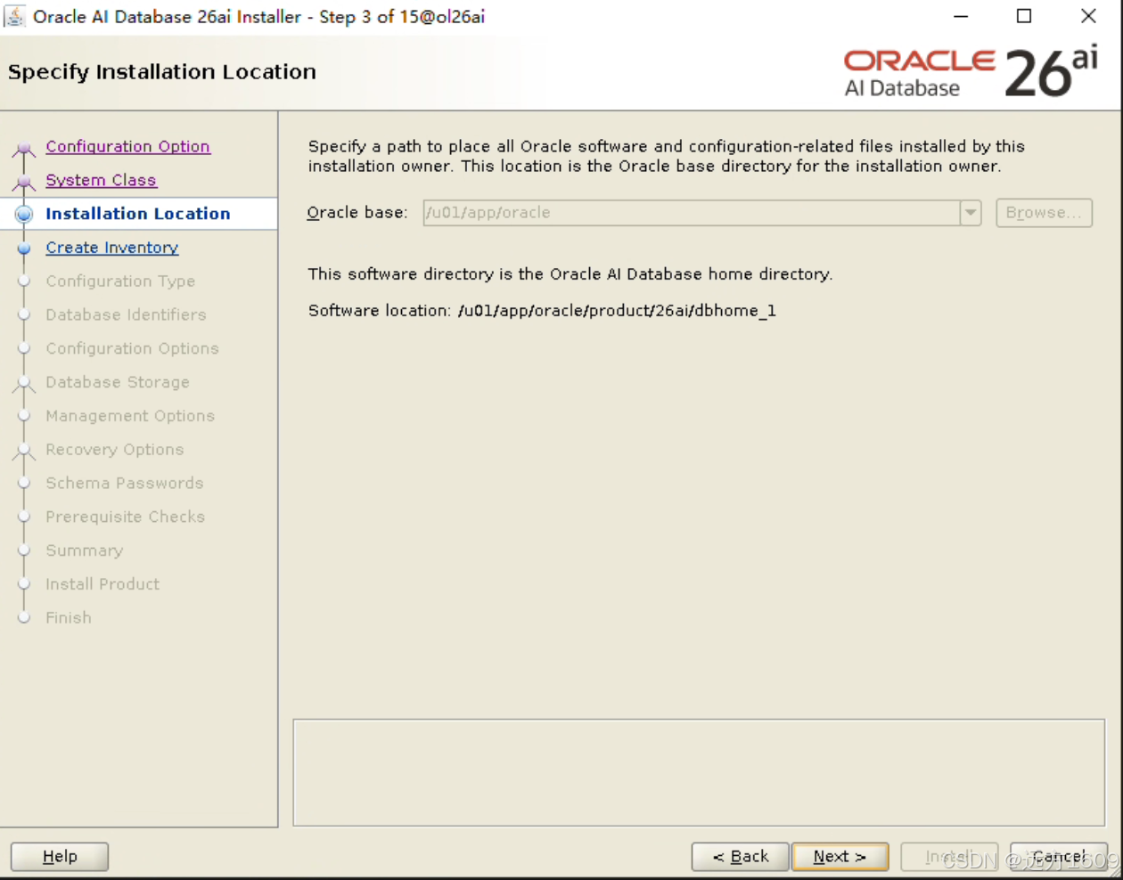This screenshot has width=1123, height=880.
Task: Close the installer window
Action: [1088, 17]
